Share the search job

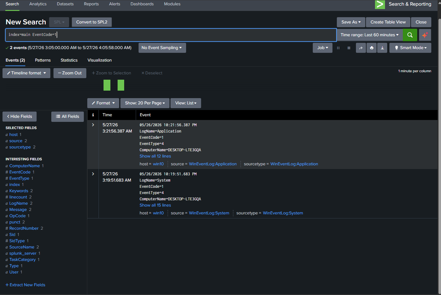pos(361,48)
